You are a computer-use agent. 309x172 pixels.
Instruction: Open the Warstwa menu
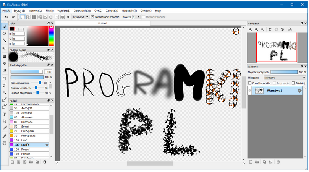pyautogui.click(x=35, y=11)
